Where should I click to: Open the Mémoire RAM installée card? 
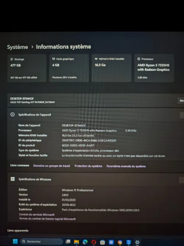[112, 68]
